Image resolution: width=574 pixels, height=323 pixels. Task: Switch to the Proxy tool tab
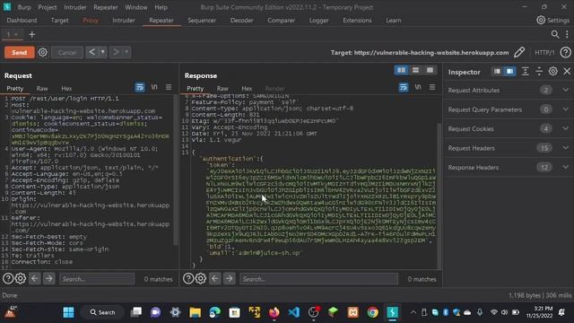(91, 21)
